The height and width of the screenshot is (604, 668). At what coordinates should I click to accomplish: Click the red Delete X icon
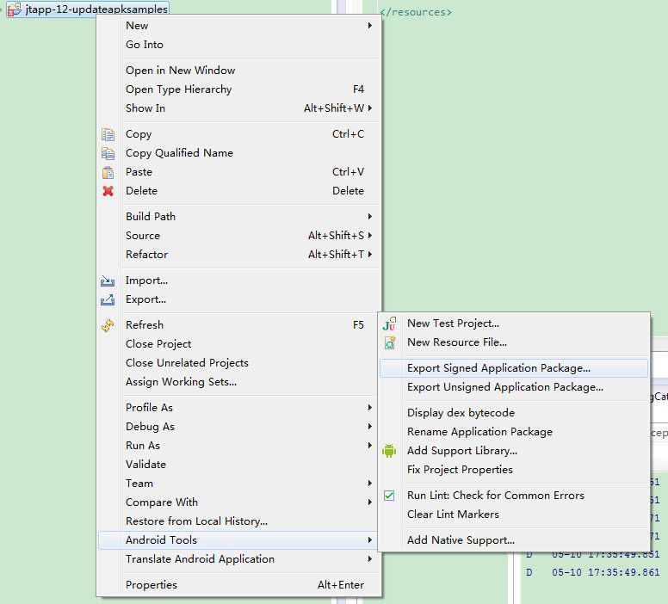pyautogui.click(x=108, y=191)
